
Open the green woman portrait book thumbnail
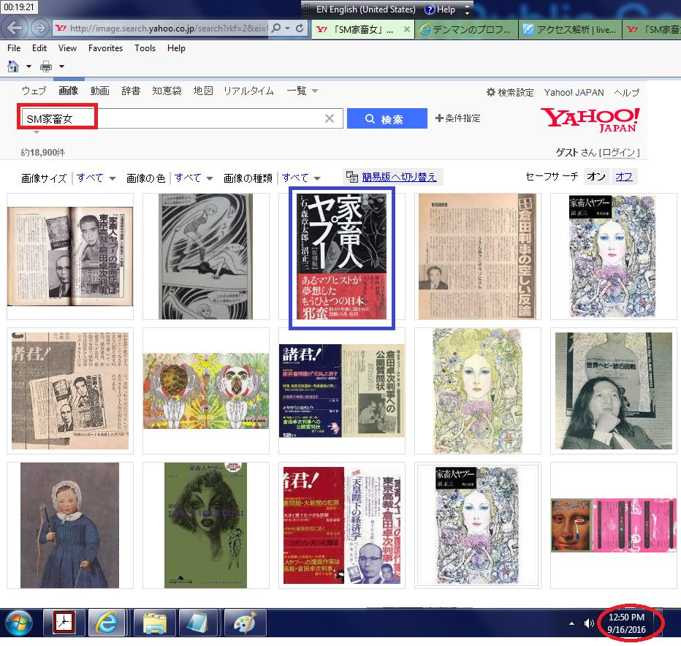click(x=205, y=525)
